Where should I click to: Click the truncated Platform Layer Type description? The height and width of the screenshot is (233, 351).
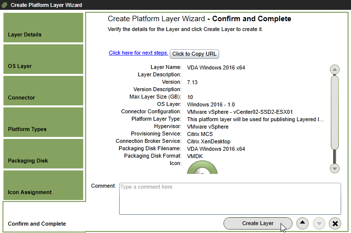(255, 119)
